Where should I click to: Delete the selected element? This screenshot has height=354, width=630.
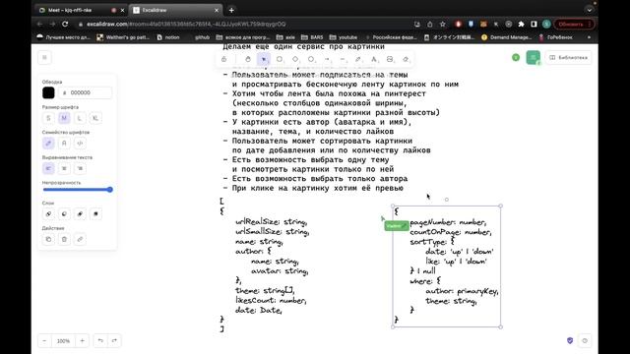tap(64, 239)
